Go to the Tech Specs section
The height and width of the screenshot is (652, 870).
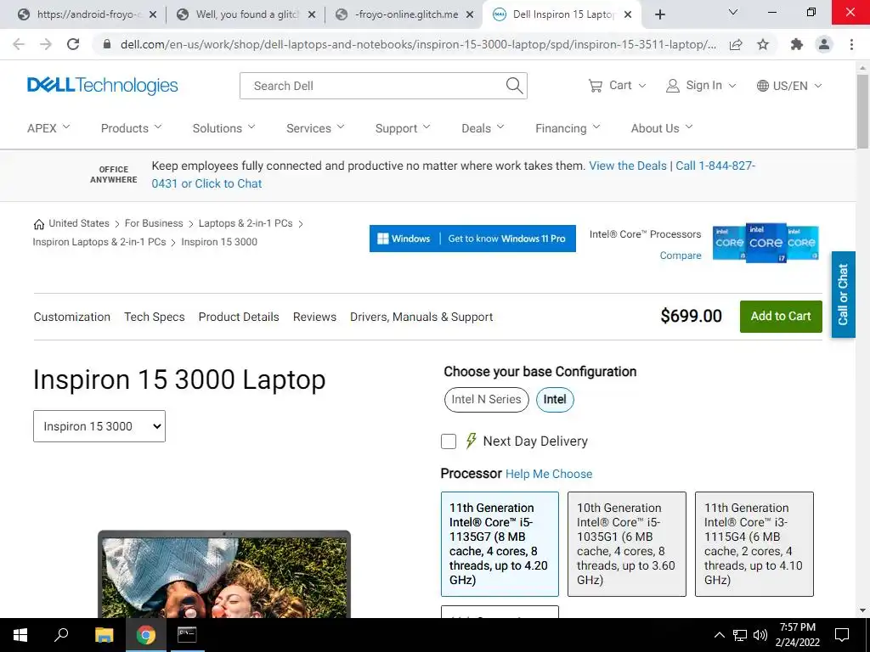[x=155, y=317]
